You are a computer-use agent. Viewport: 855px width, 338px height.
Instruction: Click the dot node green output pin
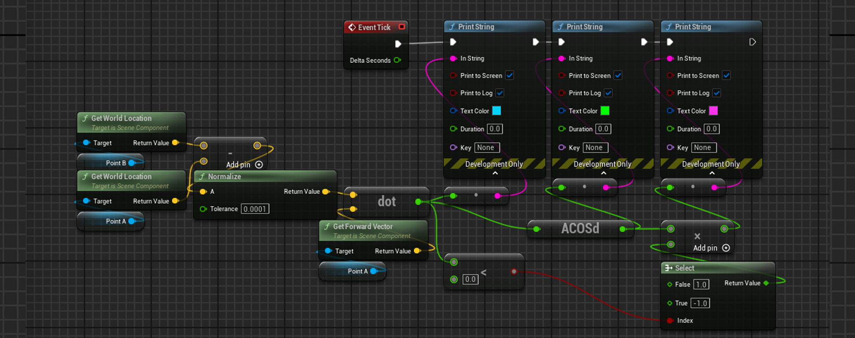pyautogui.click(x=418, y=202)
